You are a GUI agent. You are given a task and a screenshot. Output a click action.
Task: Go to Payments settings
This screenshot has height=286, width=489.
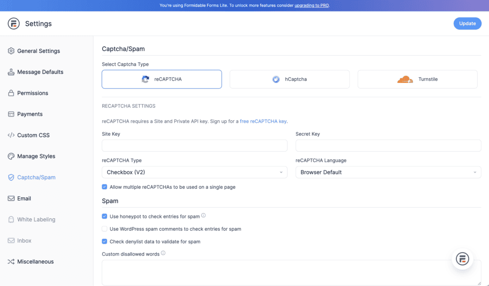pos(30,114)
